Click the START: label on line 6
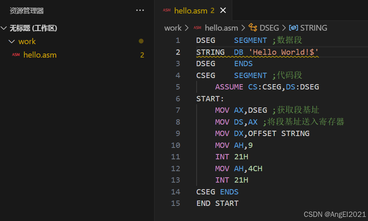368x221 pixels. (x=210, y=99)
